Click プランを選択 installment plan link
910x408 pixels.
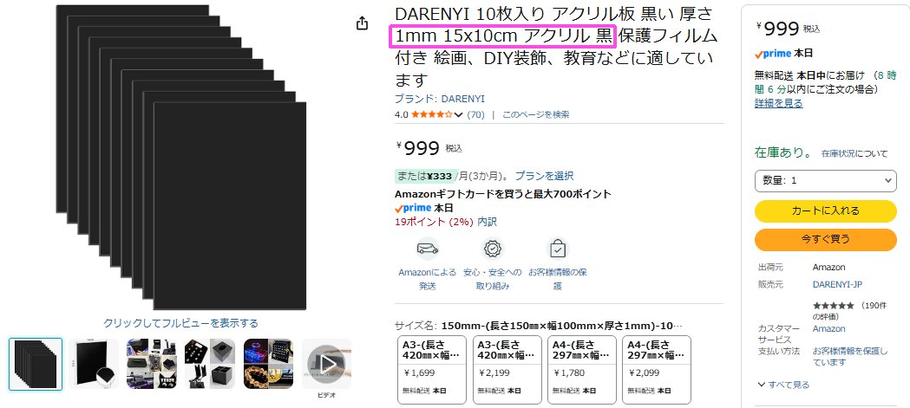545,176
